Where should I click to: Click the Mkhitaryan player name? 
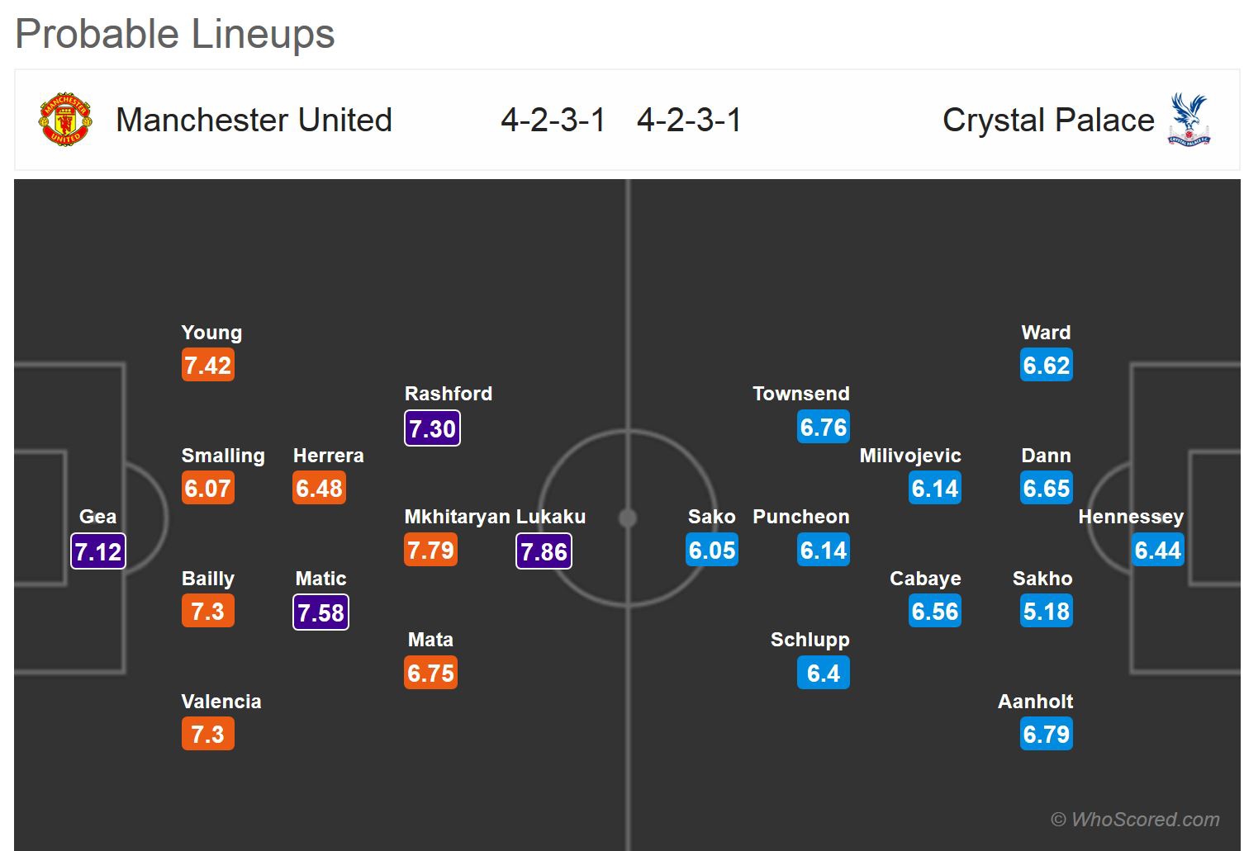tap(457, 517)
